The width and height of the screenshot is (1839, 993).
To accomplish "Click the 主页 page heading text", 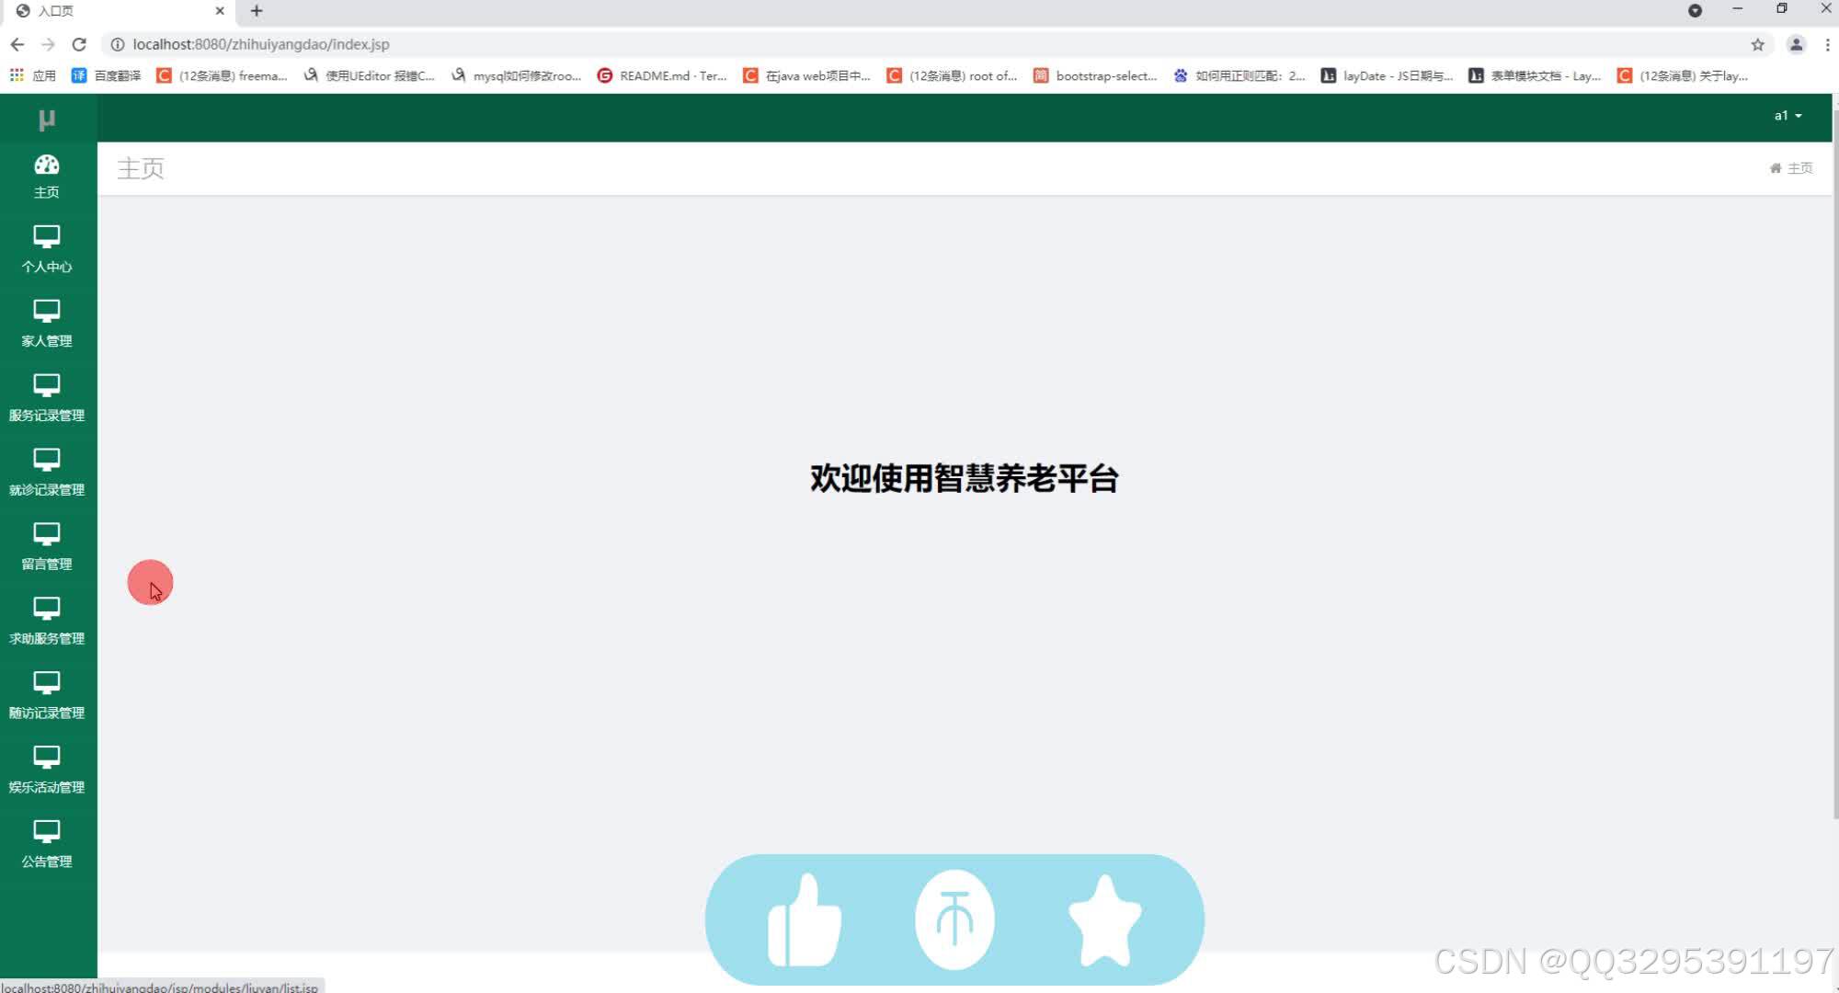I will tap(141, 168).
